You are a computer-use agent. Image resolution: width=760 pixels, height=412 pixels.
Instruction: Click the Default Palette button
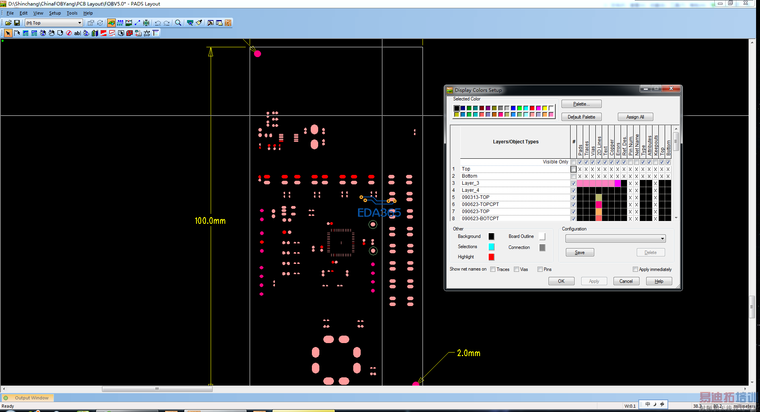point(581,117)
